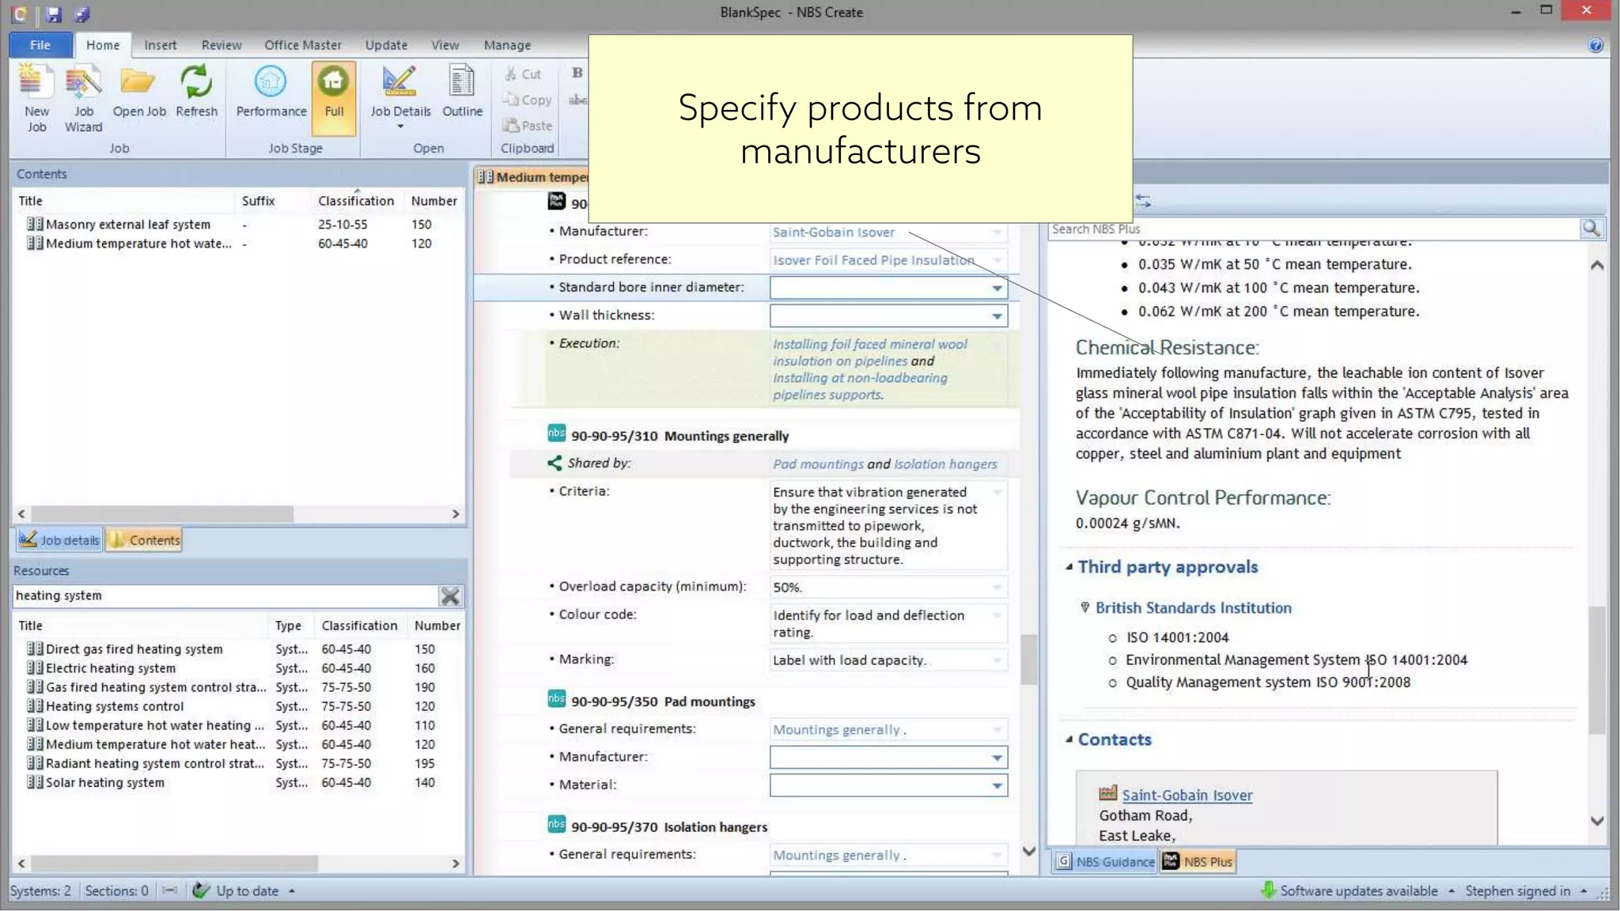Open the File menu

click(40, 45)
